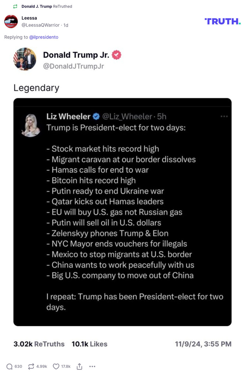This screenshot has height=374, width=245.
Task: Click the TRUTH. logo
Action: point(223,21)
